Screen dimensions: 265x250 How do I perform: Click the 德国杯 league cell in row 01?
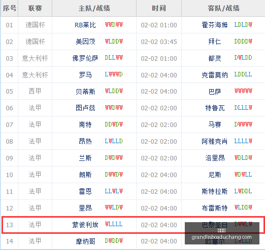(35, 25)
